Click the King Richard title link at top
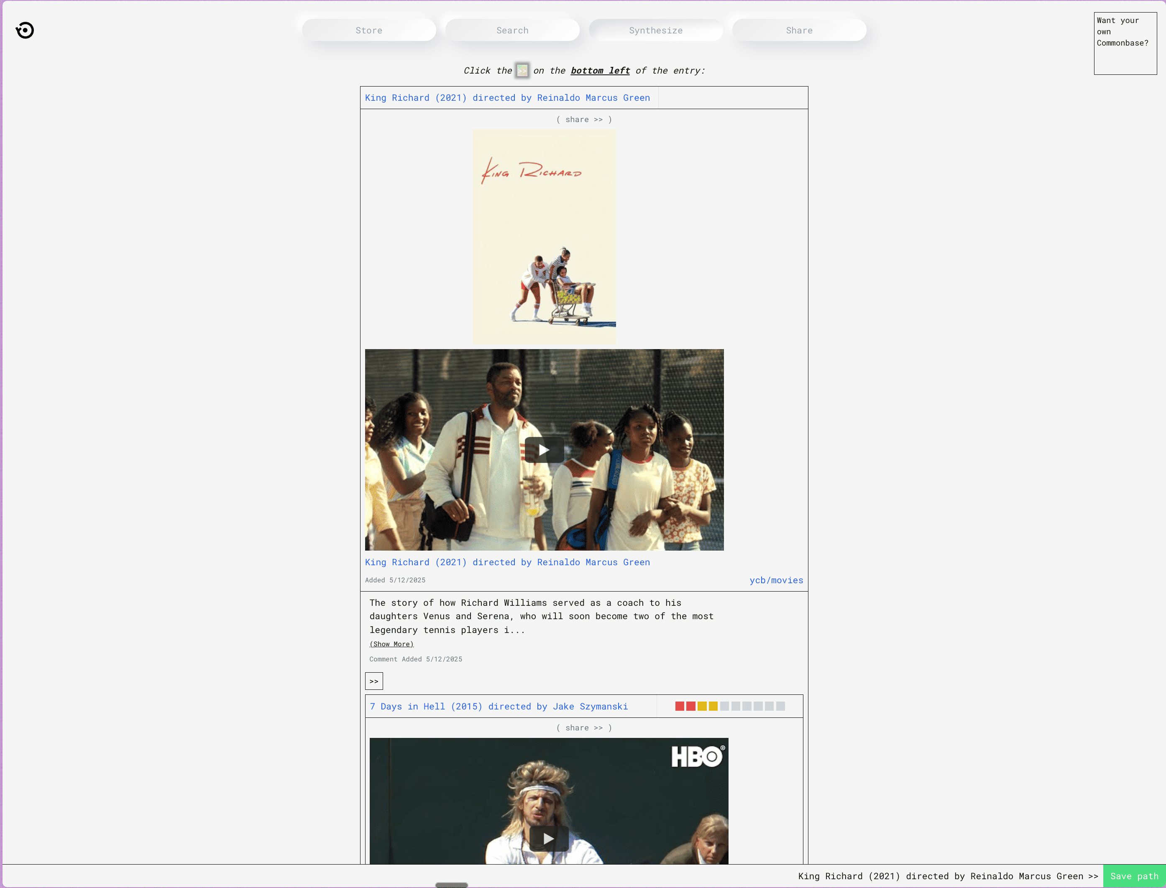The height and width of the screenshot is (888, 1166). 507,98
